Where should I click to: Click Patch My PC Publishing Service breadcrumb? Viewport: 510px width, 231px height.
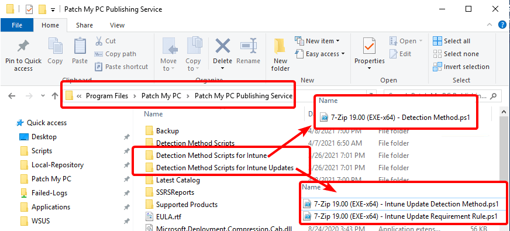coord(243,96)
